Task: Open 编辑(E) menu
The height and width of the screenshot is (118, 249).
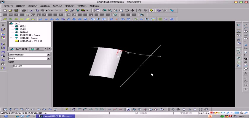Action: (x=20, y=6)
